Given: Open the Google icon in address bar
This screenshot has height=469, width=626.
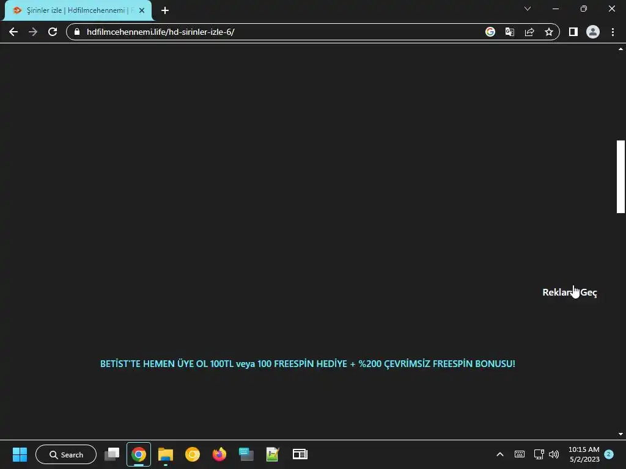Looking at the screenshot, I should (490, 32).
